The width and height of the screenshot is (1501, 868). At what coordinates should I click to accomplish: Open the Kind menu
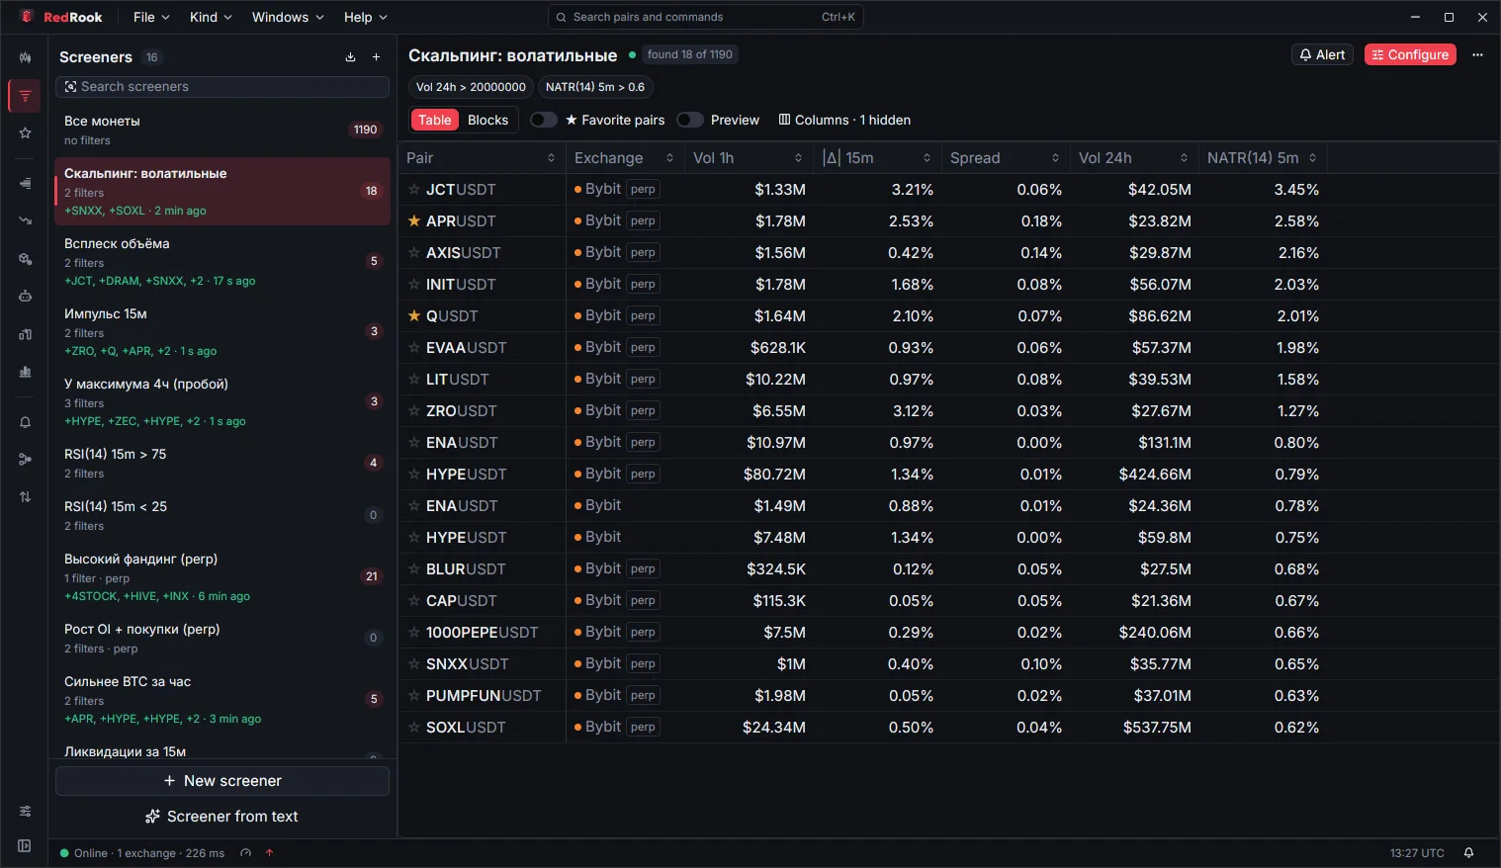tap(211, 17)
